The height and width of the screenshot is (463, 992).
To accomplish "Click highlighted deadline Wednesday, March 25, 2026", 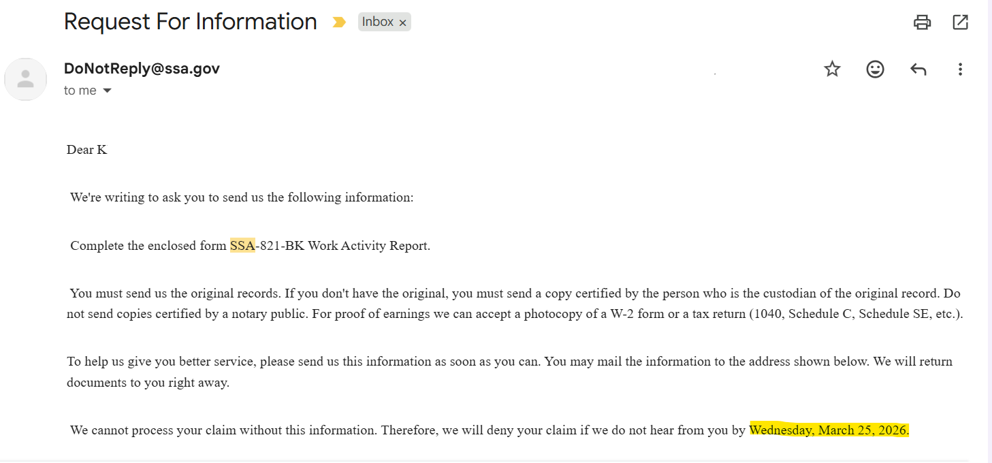I will [829, 430].
